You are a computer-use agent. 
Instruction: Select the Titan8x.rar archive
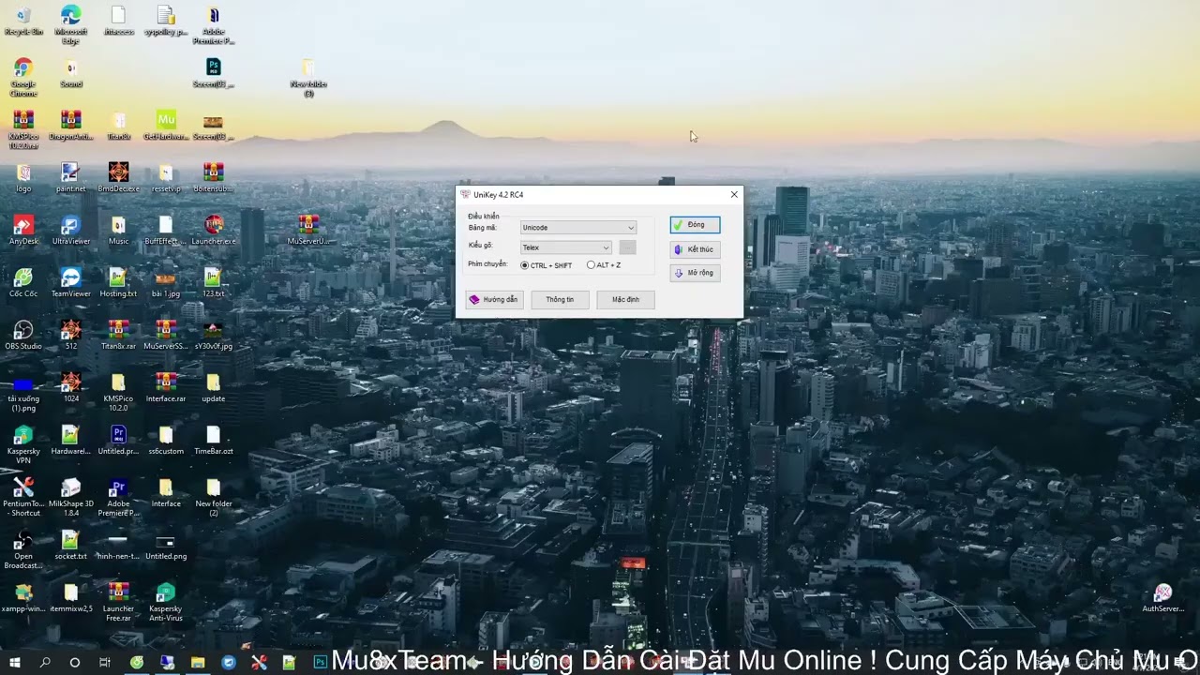point(119,336)
